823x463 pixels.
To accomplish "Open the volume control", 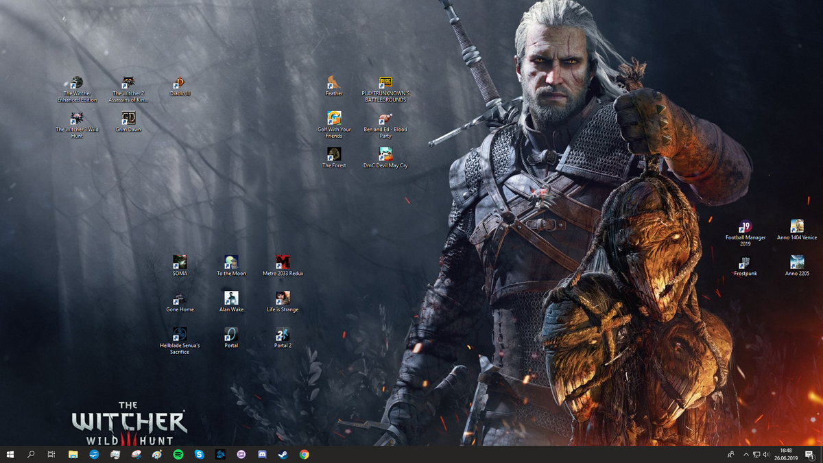I will (766, 454).
